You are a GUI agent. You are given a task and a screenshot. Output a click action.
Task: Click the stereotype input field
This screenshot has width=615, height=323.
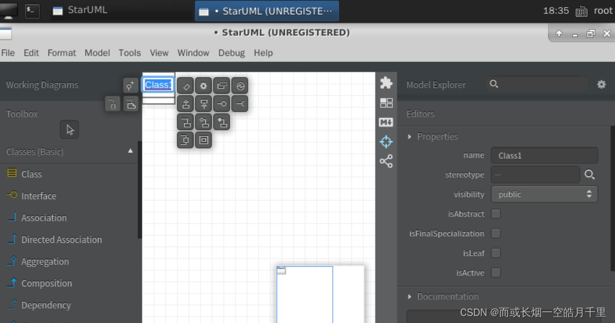pyautogui.click(x=535, y=174)
